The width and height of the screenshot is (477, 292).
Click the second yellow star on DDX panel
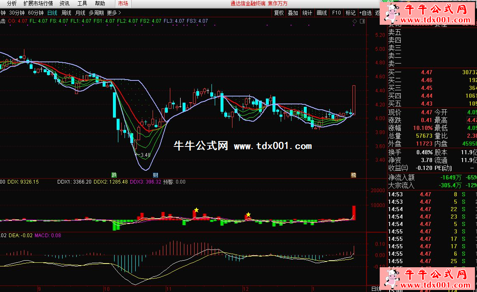tap(248, 214)
